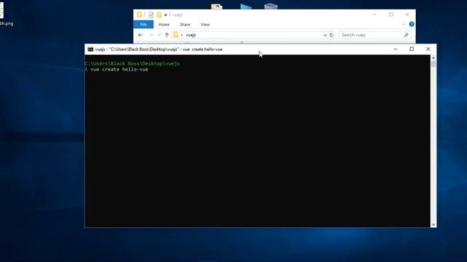The image size is (467, 262).
Task: Select the Recycle Bin desktop icon
Action: 271,7
